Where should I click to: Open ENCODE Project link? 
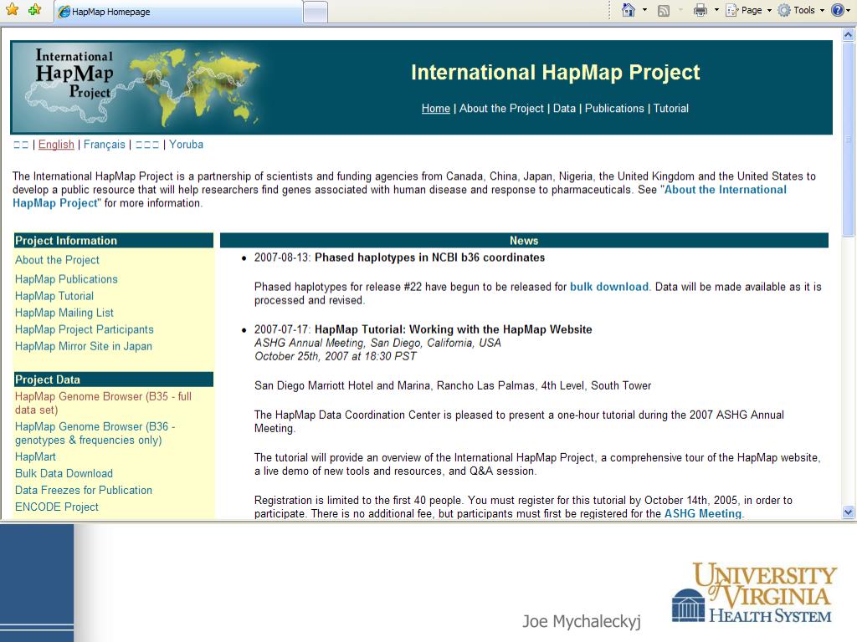click(x=57, y=507)
